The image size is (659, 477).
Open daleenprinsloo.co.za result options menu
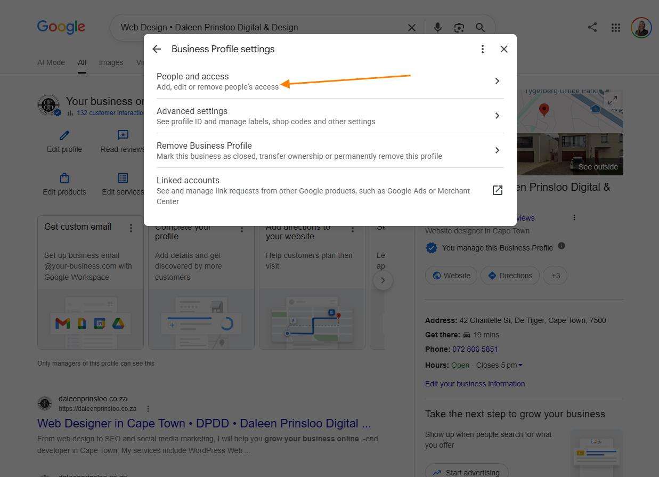[148, 409]
